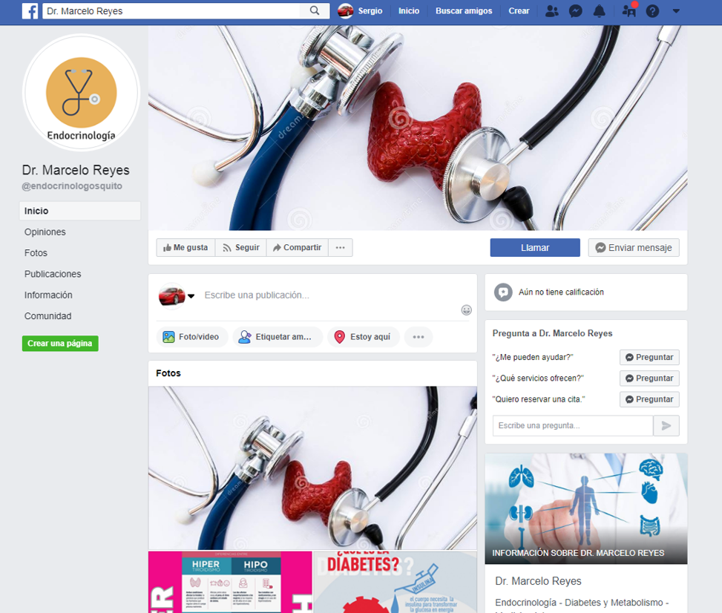Open Messenger icon in top bar
The width and height of the screenshot is (722, 613).
(x=576, y=11)
